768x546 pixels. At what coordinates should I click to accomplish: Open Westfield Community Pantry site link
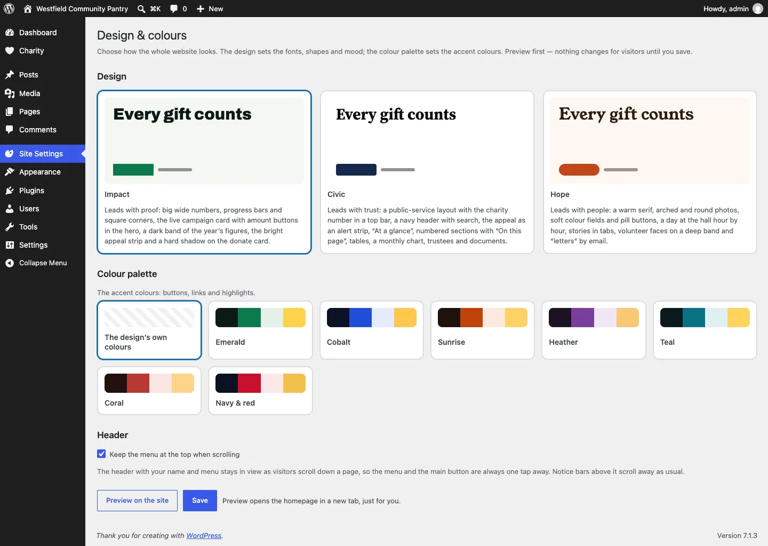pos(82,9)
